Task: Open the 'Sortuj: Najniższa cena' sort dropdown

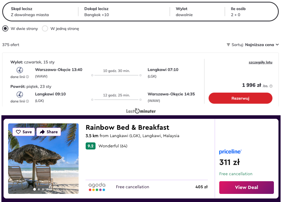Action: pos(253,45)
